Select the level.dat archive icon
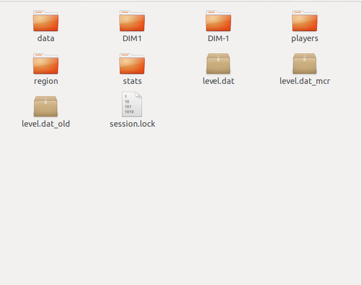362x285 pixels. point(218,63)
